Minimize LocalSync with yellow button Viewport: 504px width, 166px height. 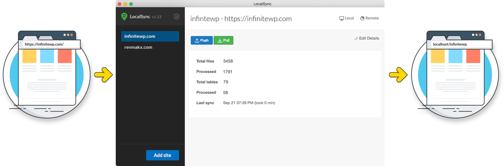[x=125, y=4]
